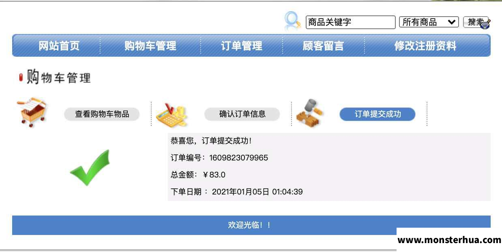The height and width of the screenshot is (252, 502).
Task: Open 订单管理 in the navigation bar
Action: coord(242,46)
